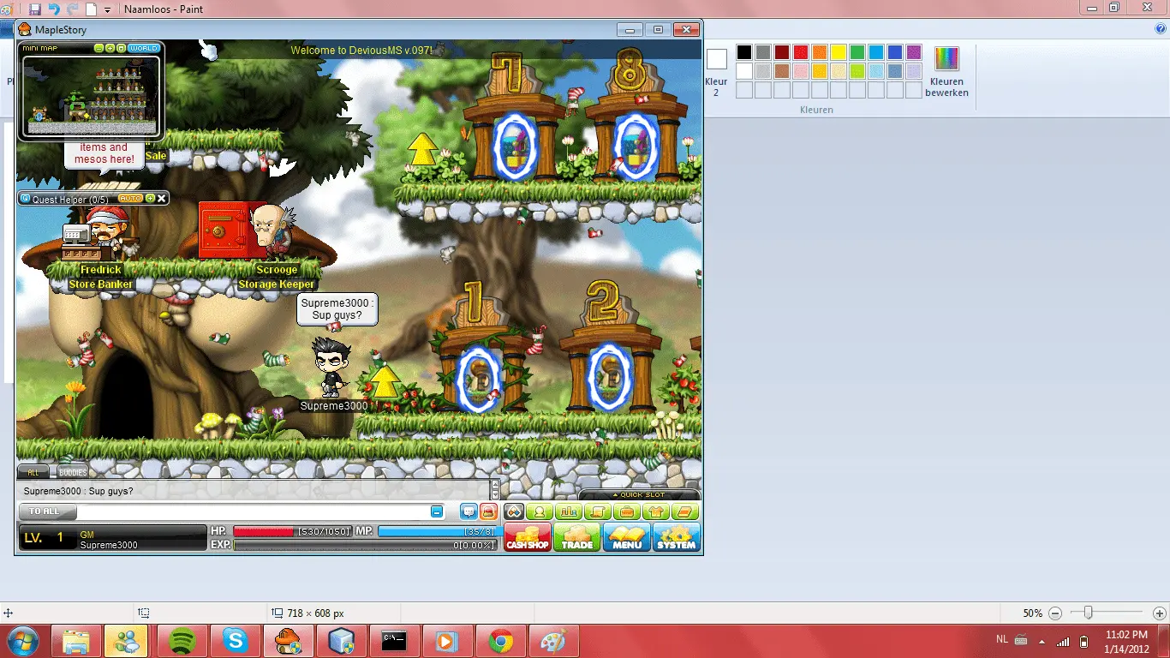The width and height of the screenshot is (1170, 658).
Task: Click the chat log scrollbar
Action: (494, 489)
